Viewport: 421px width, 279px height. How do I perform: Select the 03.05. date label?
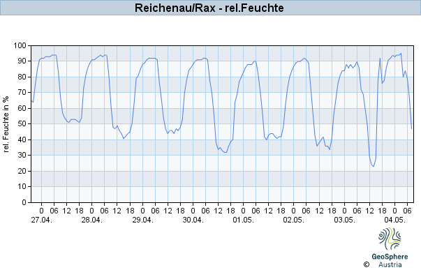pyautogui.click(x=344, y=220)
